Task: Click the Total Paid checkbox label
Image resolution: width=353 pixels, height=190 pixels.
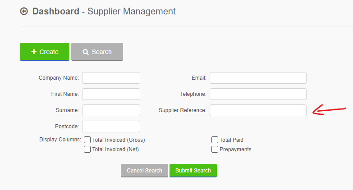Action: pyautogui.click(x=231, y=140)
